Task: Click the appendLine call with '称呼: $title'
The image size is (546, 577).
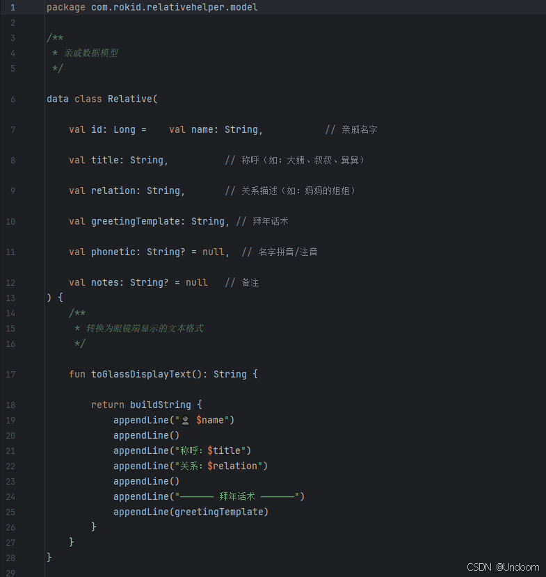Action: coord(182,450)
